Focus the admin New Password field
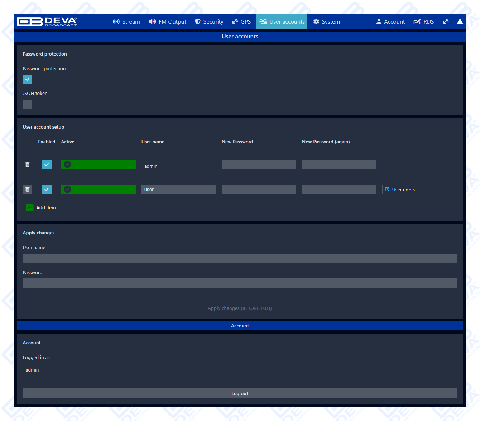 259,165
